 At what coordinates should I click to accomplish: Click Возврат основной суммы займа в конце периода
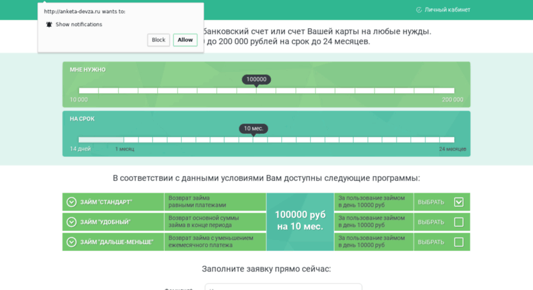pyautogui.click(x=204, y=221)
